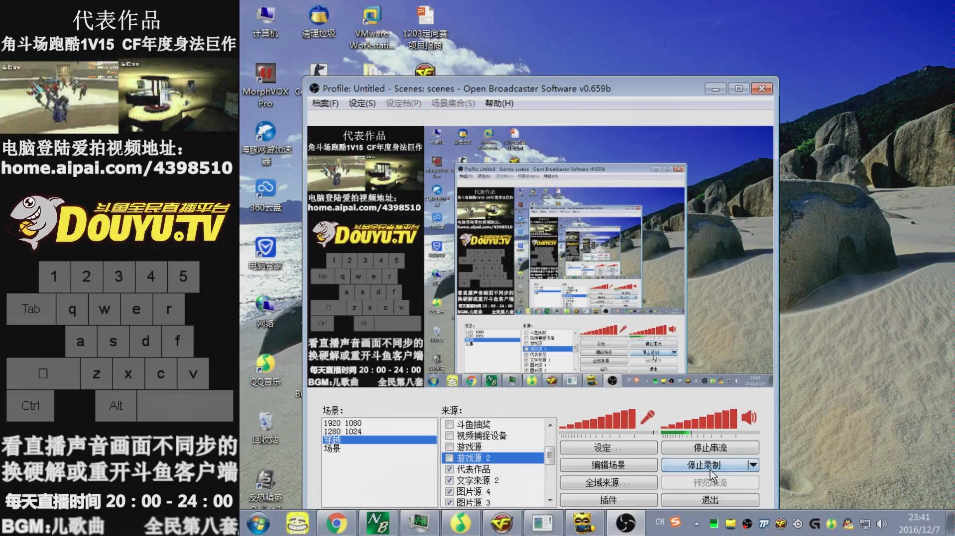Click the 设定... button
The image size is (955, 536).
[608, 447]
